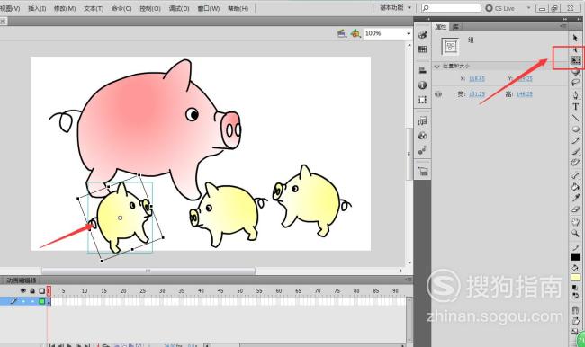Select the Text tool
The height and width of the screenshot is (347, 585).
click(x=575, y=107)
